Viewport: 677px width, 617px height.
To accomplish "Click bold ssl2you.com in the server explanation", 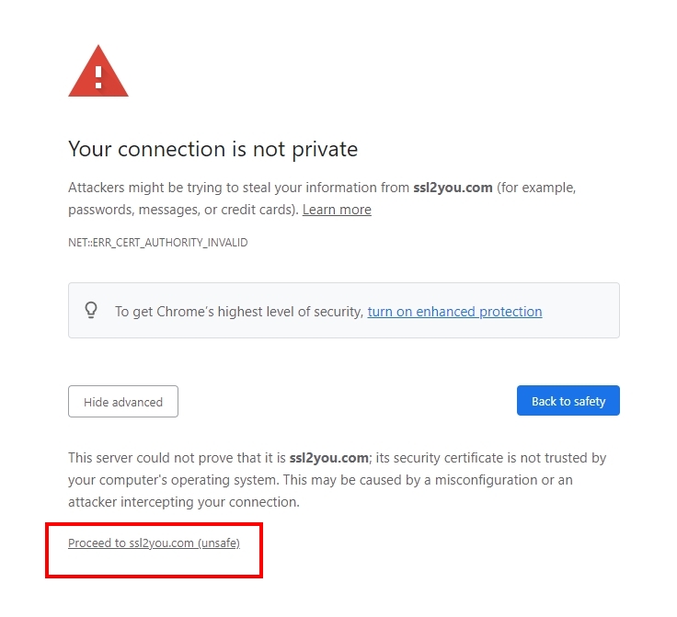I will 328,458.
